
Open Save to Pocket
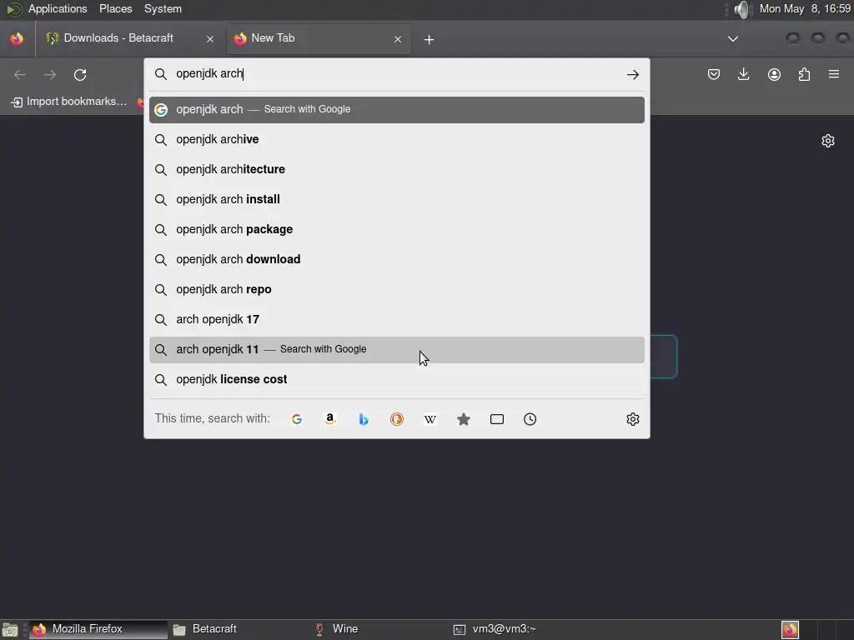(714, 74)
